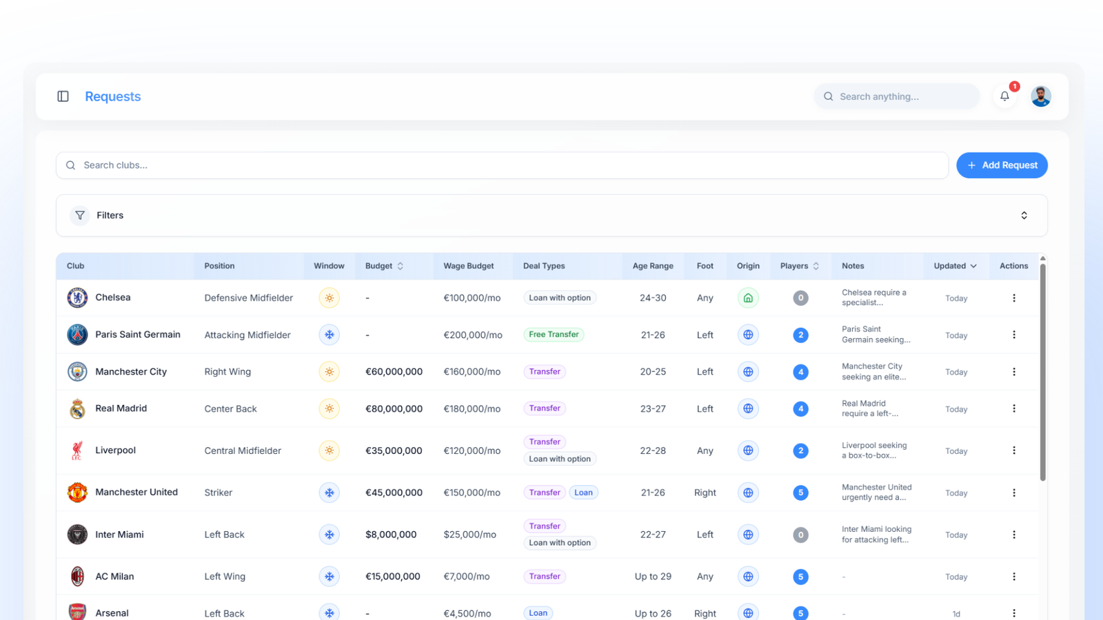Open actions menu for Inter Miami
Viewport: 1103px width, 620px height.
pyautogui.click(x=1013, y=535)
